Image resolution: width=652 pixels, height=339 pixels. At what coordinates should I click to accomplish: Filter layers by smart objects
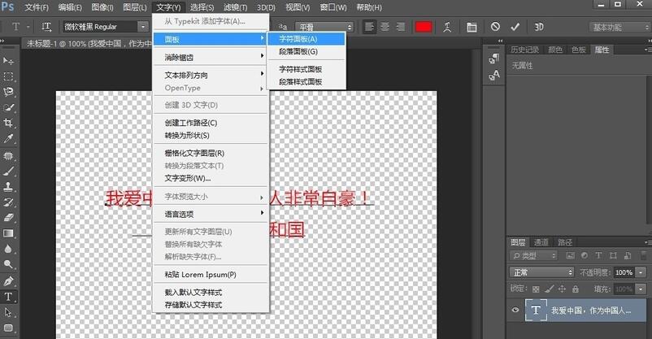click(628, 255)
